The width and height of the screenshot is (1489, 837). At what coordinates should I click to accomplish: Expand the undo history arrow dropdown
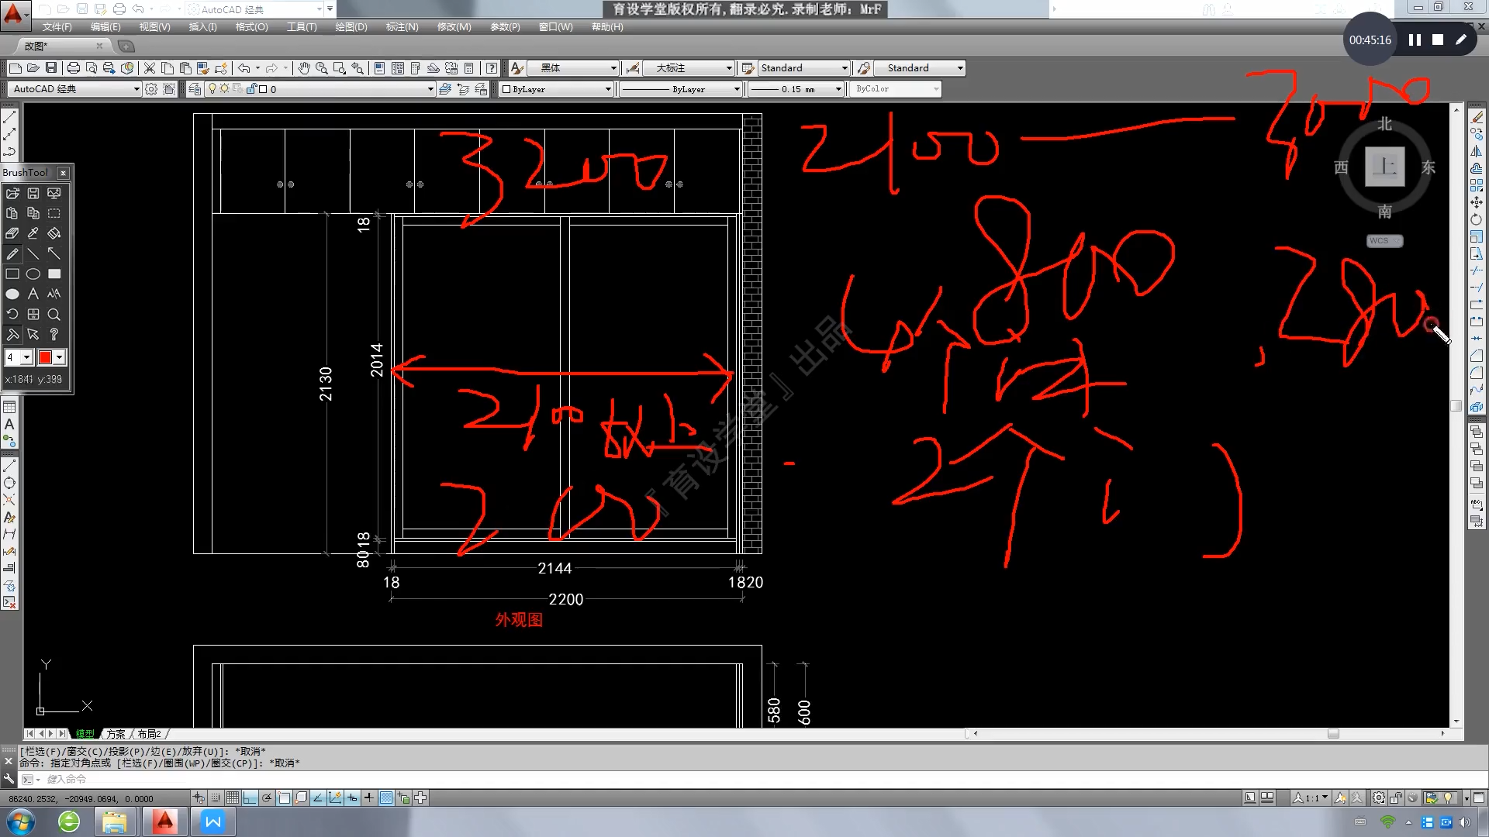257,68
